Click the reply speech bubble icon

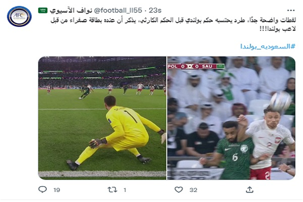(42, 189)
